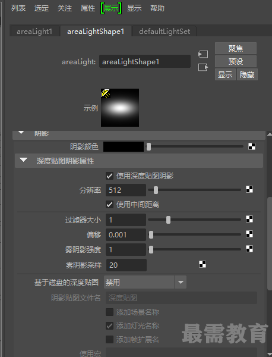272x357 pixels.
Task: Switch to the defaultLightSet tab
Action: (165, 32)
